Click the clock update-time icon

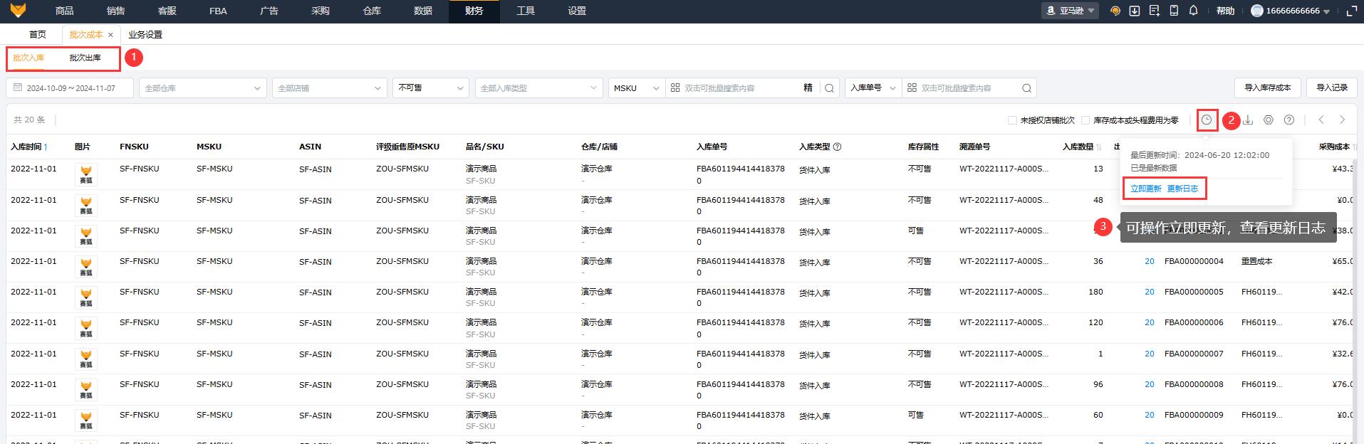1207,120
